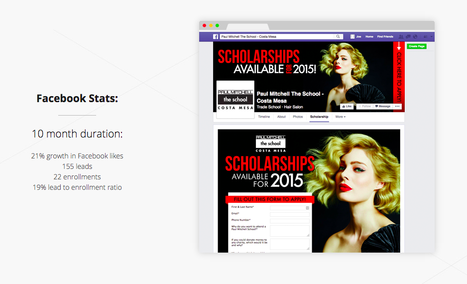This screenshot has width=467, height=284.
Task: Select the browser tab at top
Action: click(x=248, y=26)
